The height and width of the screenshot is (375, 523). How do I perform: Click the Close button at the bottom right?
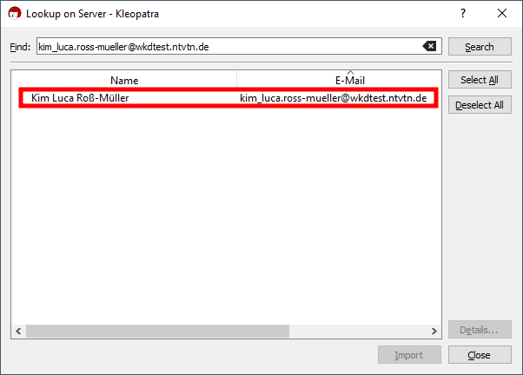click(x=479, y=355)
